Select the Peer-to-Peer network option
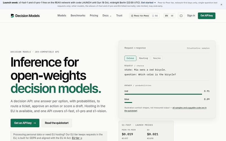This screenshot has width=226, height=141. 140,16
